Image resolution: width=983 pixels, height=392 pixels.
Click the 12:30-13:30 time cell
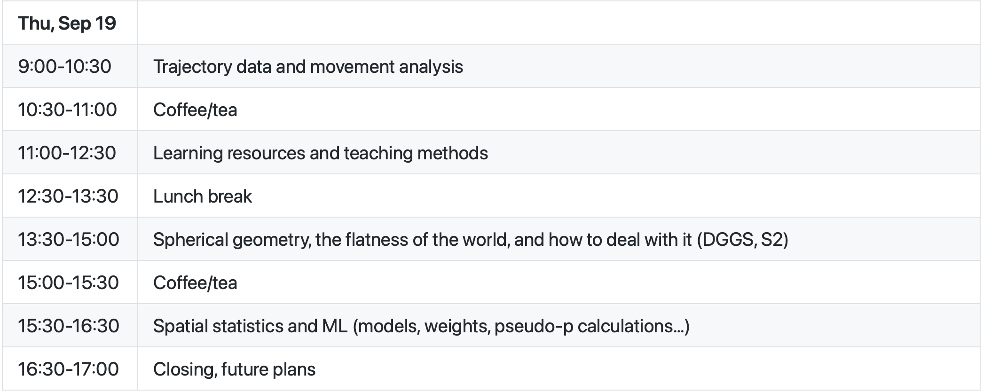click(x=68, y=196)
